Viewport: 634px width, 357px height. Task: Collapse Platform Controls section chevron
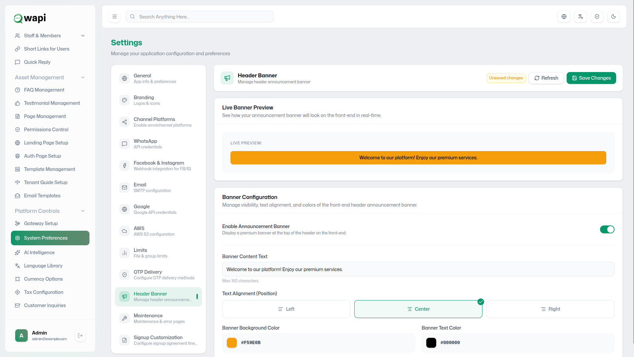coord(83,211)
